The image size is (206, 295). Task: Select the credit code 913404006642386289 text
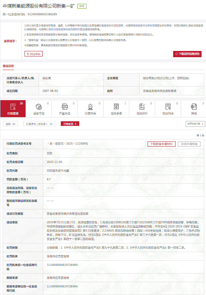42,14
